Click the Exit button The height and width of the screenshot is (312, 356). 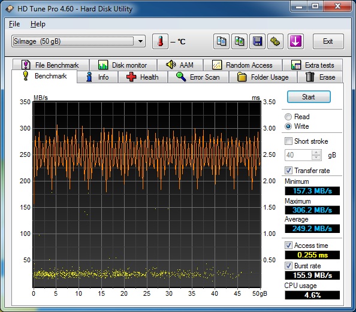328,41
